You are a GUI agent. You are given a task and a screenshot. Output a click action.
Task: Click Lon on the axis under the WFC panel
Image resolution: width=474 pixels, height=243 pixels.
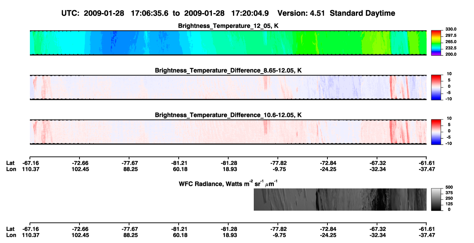[11, 235]
